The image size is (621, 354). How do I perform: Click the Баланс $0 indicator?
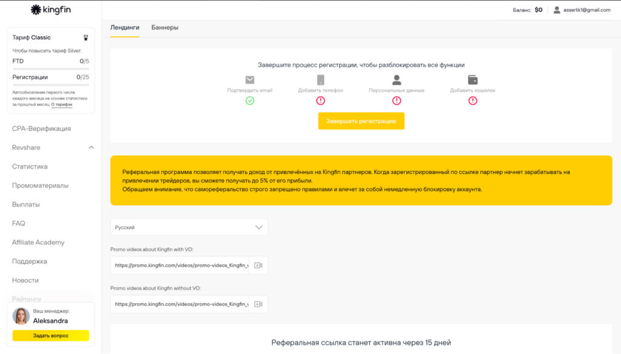pyautogui.click(x=528, y=10)
